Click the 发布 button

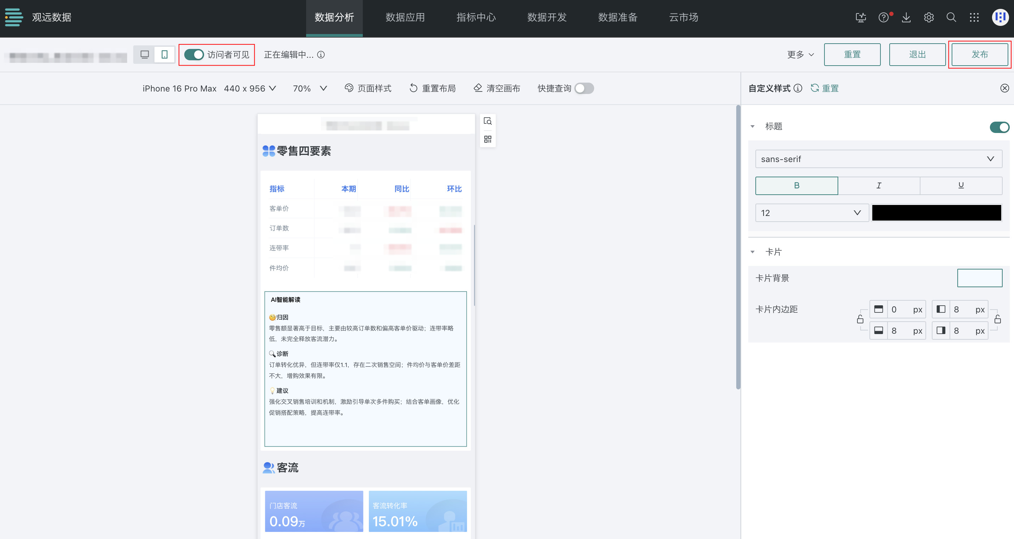click(980, 54)
